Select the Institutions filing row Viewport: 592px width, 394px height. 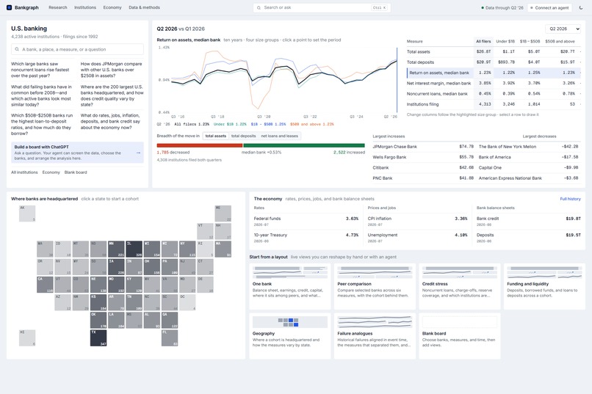494,104
